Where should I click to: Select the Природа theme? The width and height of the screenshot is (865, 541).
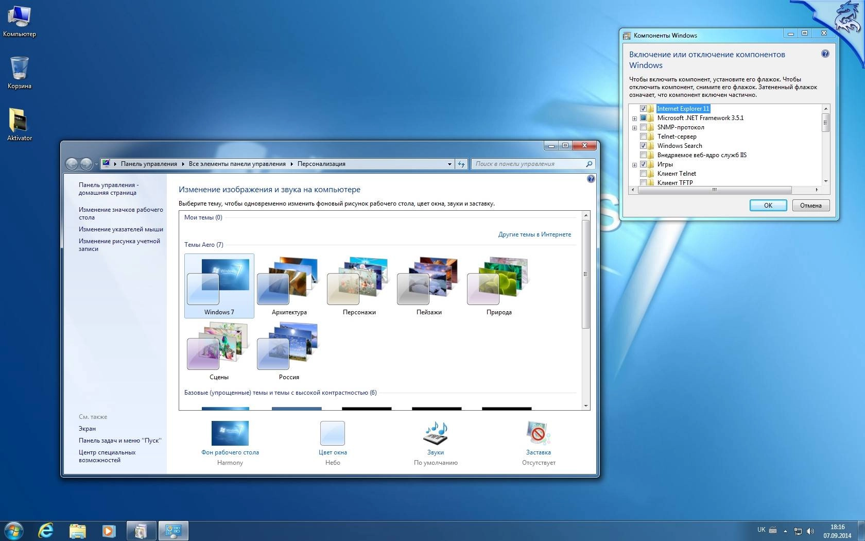[499, 286]
